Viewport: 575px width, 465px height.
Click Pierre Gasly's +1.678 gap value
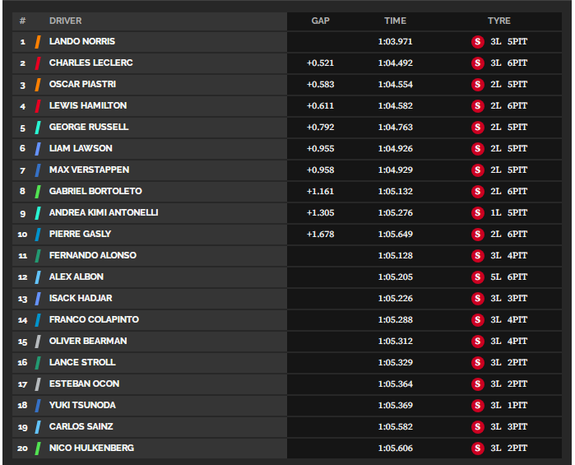[321, 235]
